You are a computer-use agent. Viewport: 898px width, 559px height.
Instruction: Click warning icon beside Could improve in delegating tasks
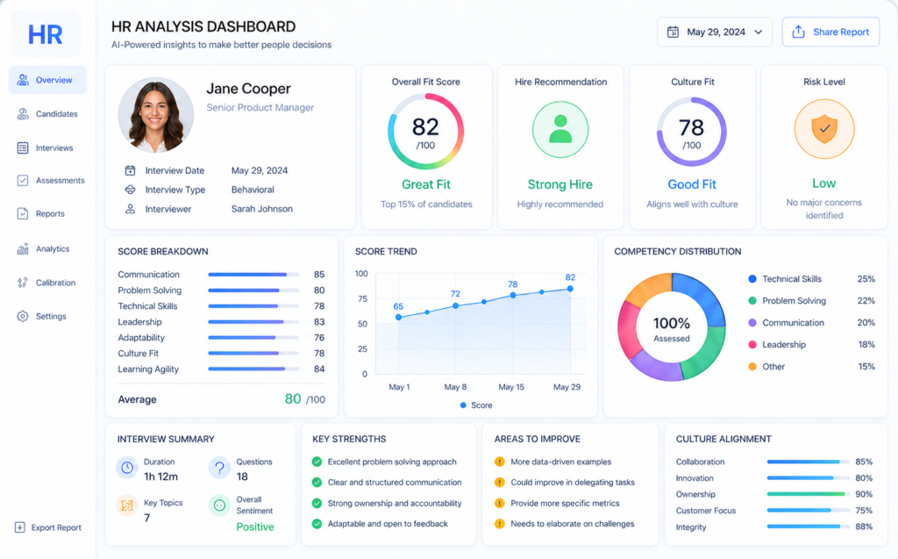[499, 482]
